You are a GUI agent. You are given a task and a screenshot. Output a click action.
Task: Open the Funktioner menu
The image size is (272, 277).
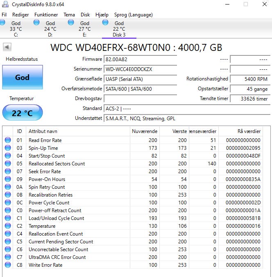46,15
